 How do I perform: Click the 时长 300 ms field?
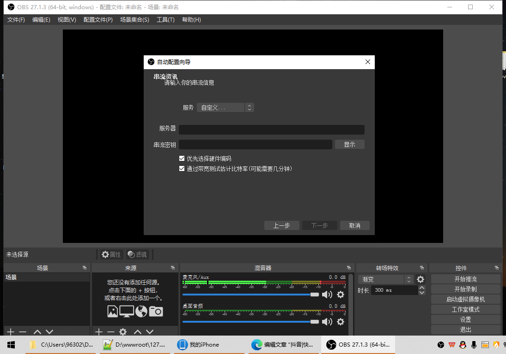pos(394,290)
